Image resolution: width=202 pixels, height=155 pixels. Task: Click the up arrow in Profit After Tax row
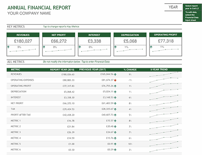pyautogui.click(x=115, y=115)
